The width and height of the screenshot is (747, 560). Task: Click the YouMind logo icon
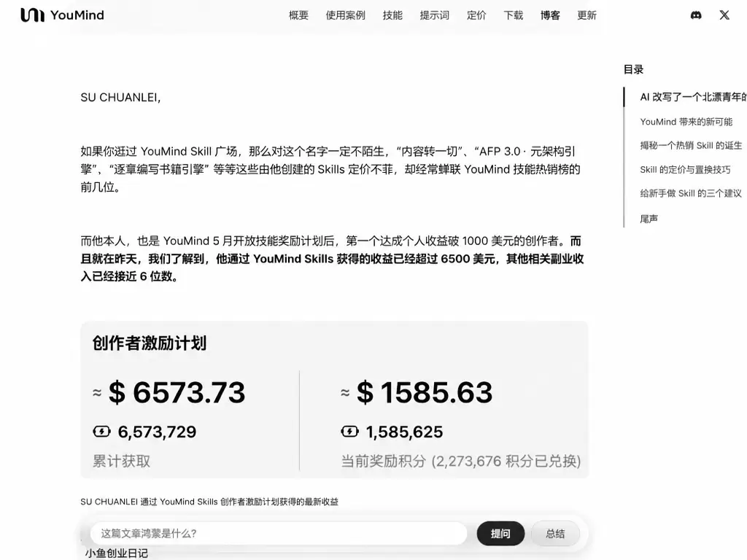[32, 15]
